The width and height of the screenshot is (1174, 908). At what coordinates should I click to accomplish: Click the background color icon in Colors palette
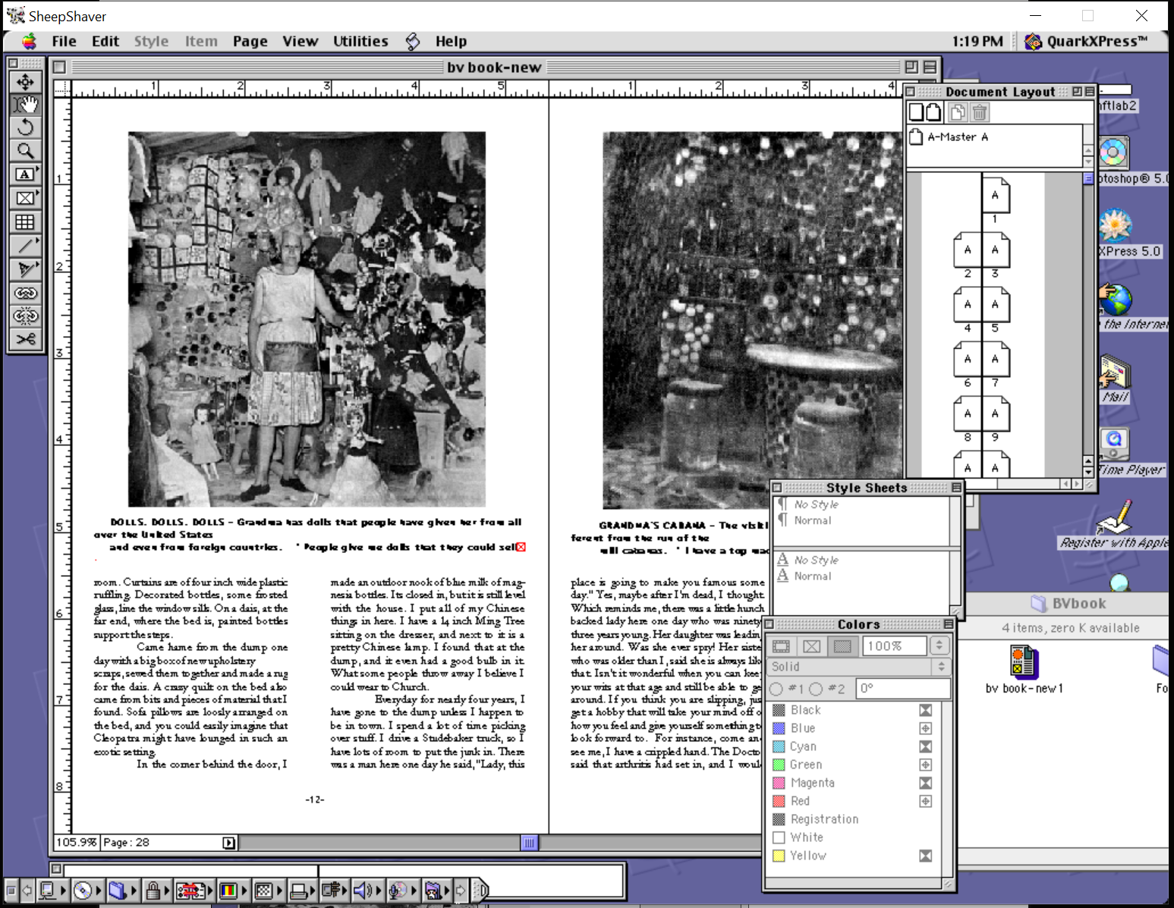(x=842, y=646)
